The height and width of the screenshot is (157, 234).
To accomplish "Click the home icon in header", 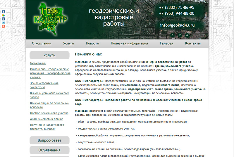I will (x=173, y=35).
